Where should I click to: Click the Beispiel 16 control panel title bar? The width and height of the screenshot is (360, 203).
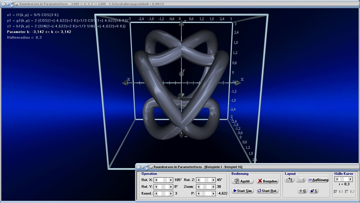[247, 167]
